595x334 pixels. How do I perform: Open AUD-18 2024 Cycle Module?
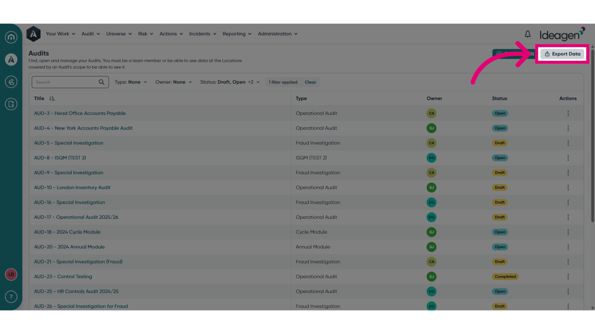click(x=67, y=232)
